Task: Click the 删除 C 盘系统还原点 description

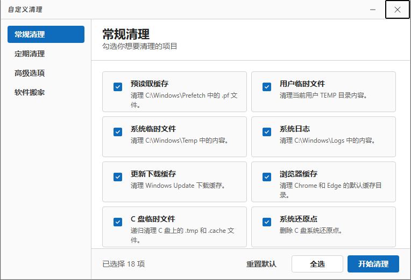Action: coord(311,231)
